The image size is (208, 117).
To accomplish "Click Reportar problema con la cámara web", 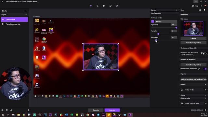I will [x=193, y=79].
